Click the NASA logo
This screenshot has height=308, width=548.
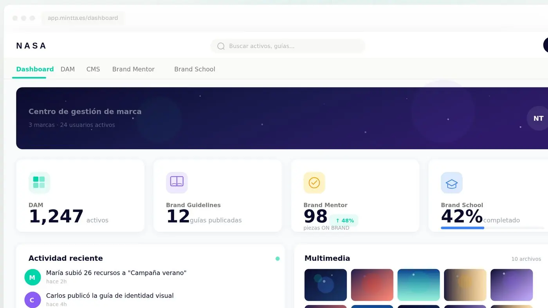pyautogui.click(x=31, y=46)
